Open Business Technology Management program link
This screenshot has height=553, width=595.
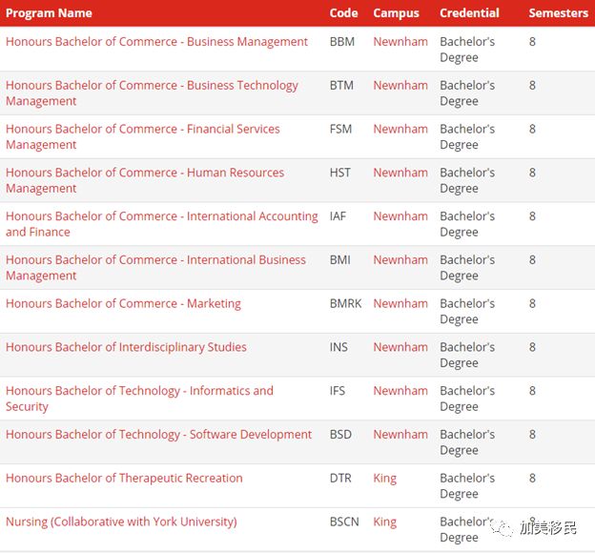click(x=152, y=93)
